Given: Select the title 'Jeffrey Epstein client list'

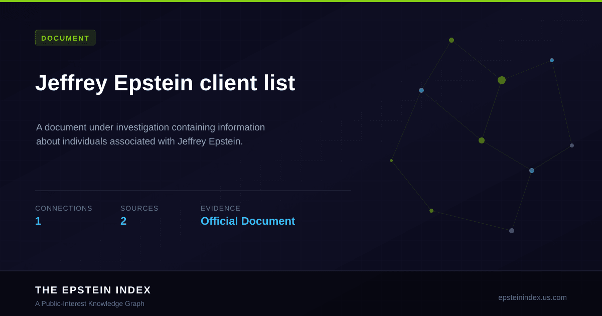Looking at the screenshot, I should (165, 83).
